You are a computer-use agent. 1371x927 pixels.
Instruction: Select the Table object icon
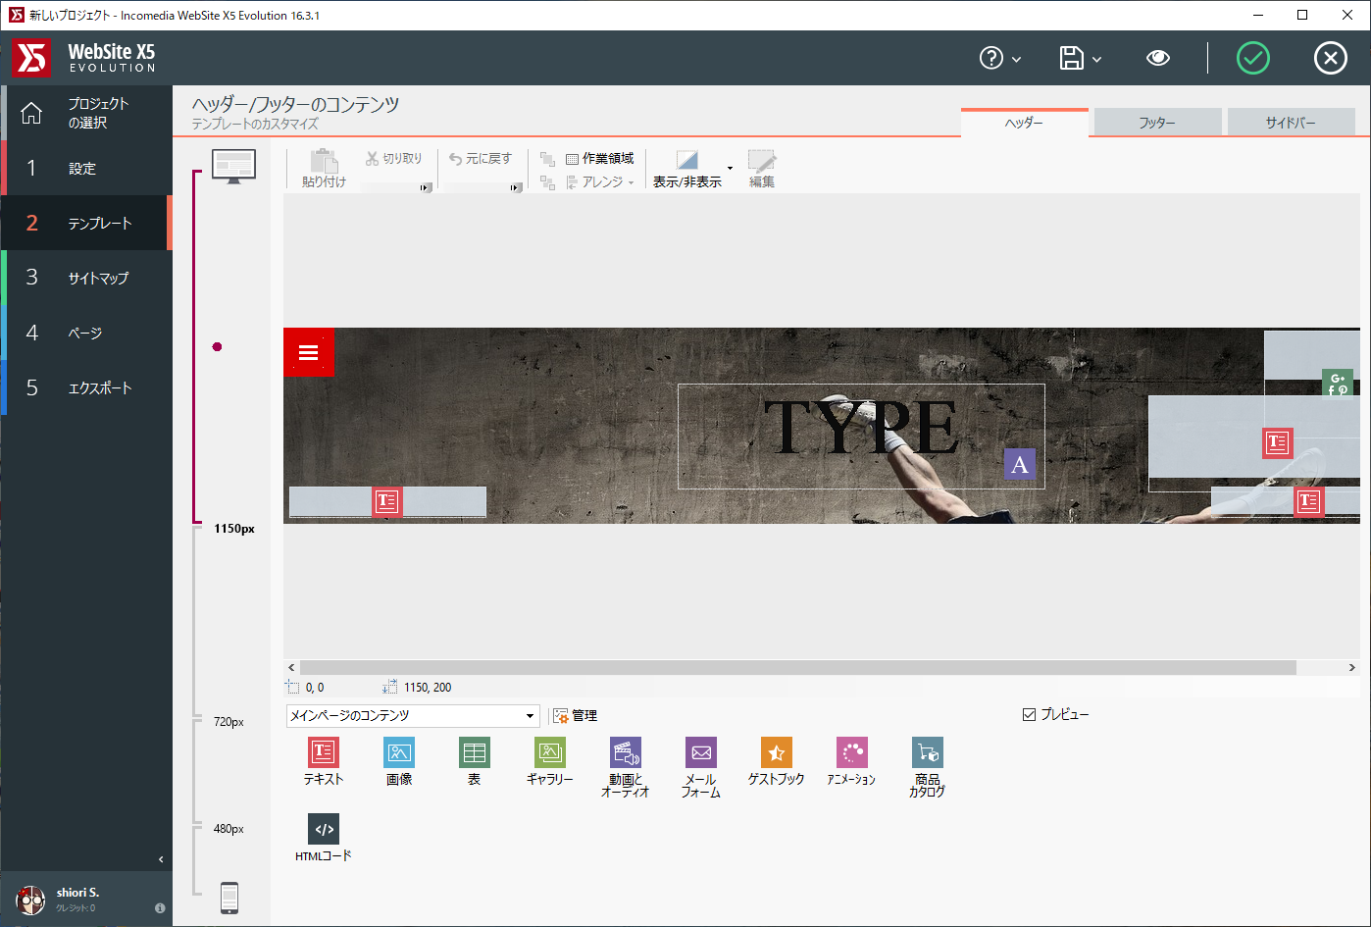point(474,753)
